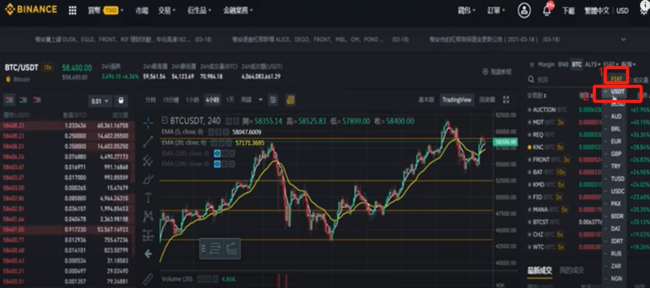Favorite the AUCTION/BTC pair star
This screenshot has width=650, height=288.
point(530,110)
